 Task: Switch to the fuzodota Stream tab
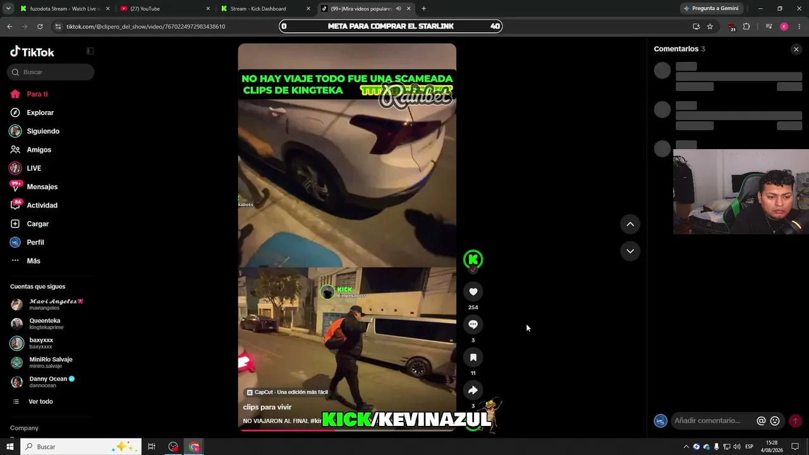[64, 9]
